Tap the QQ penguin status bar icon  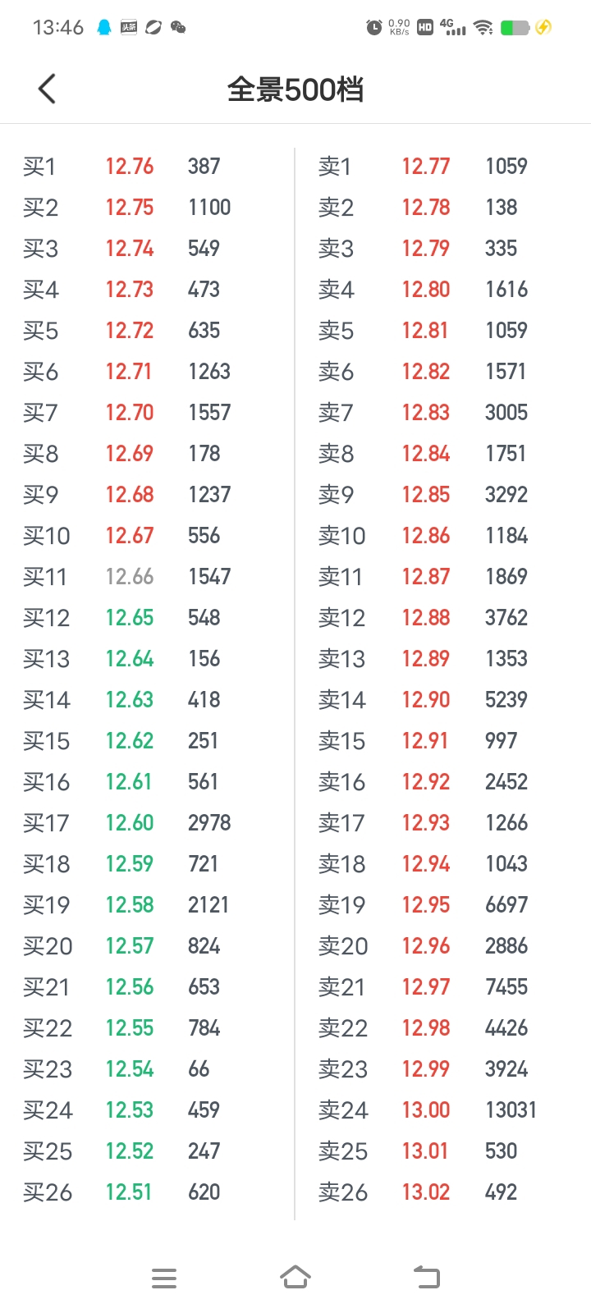tap(104, 27)
